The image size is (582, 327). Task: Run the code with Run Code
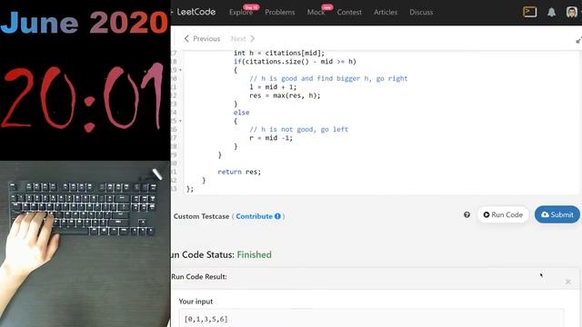click(x=503, y=214)
